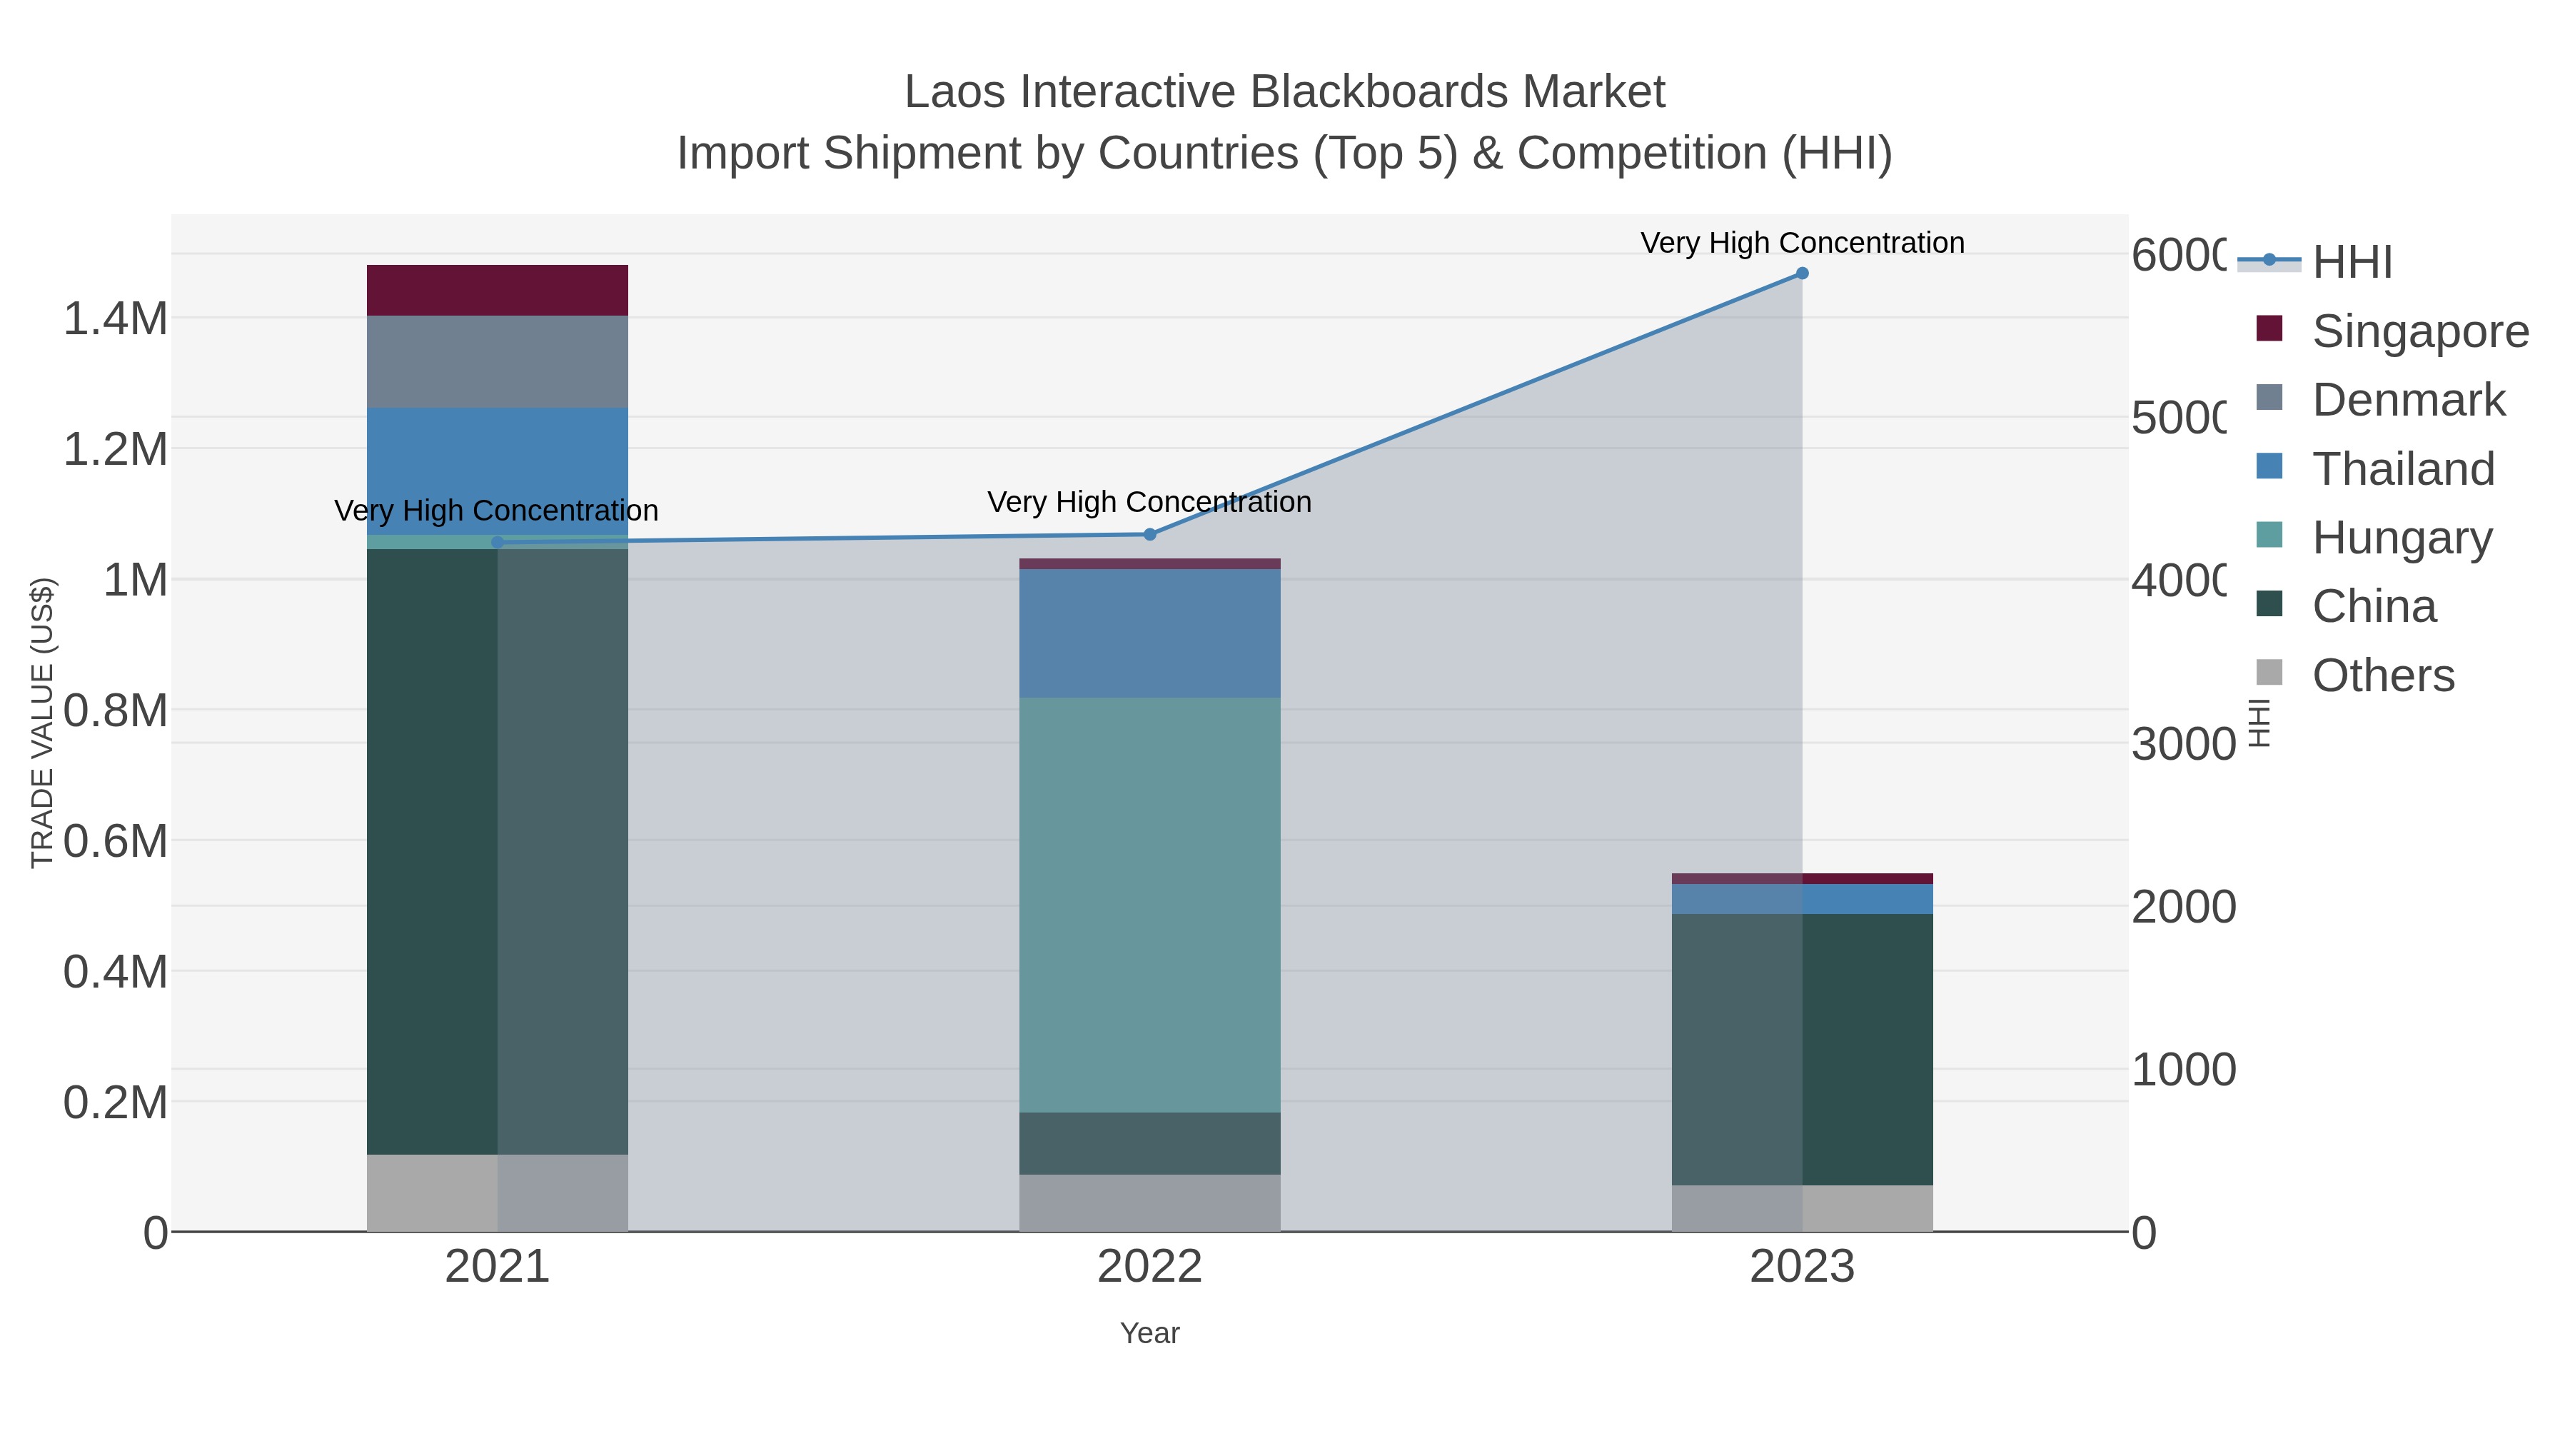This screenshot has width=2570, height=1446.
Task: Click the 0.2M y-axis tick label
Action: 116,1103
